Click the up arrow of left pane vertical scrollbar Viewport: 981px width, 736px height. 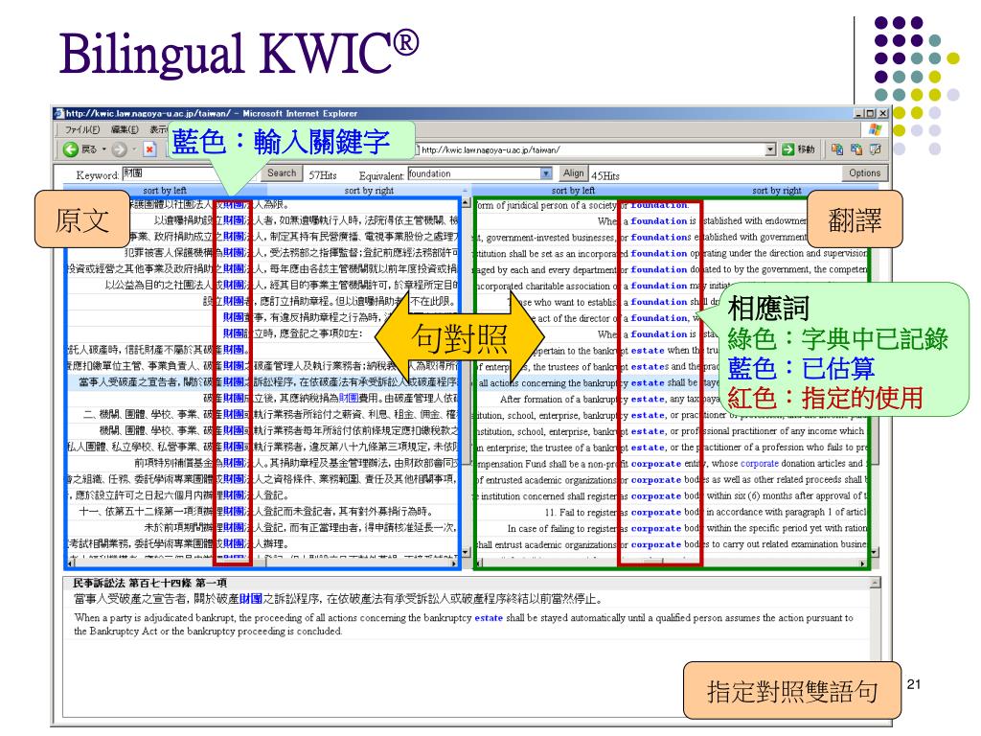pyautogui.click(x=466, y=203)
